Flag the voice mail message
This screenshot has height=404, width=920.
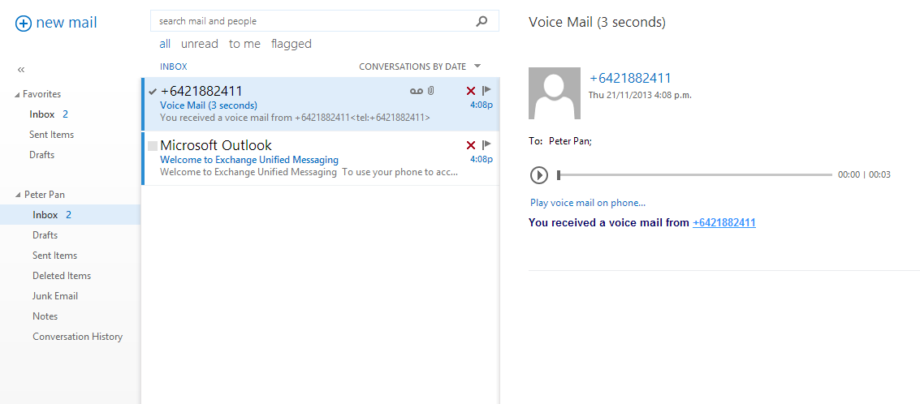(x=486, y=91)
